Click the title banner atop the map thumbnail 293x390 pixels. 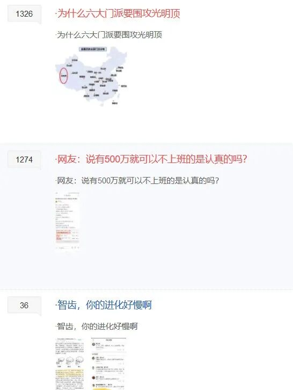click(93, 49)
